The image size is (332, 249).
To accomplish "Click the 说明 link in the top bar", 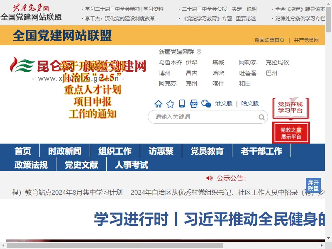I will click(x=251, y=9).
